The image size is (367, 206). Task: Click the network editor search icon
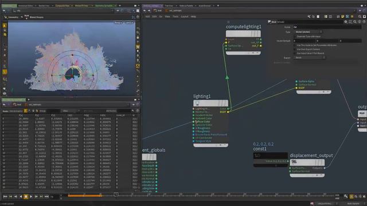[x=360, y=17]
